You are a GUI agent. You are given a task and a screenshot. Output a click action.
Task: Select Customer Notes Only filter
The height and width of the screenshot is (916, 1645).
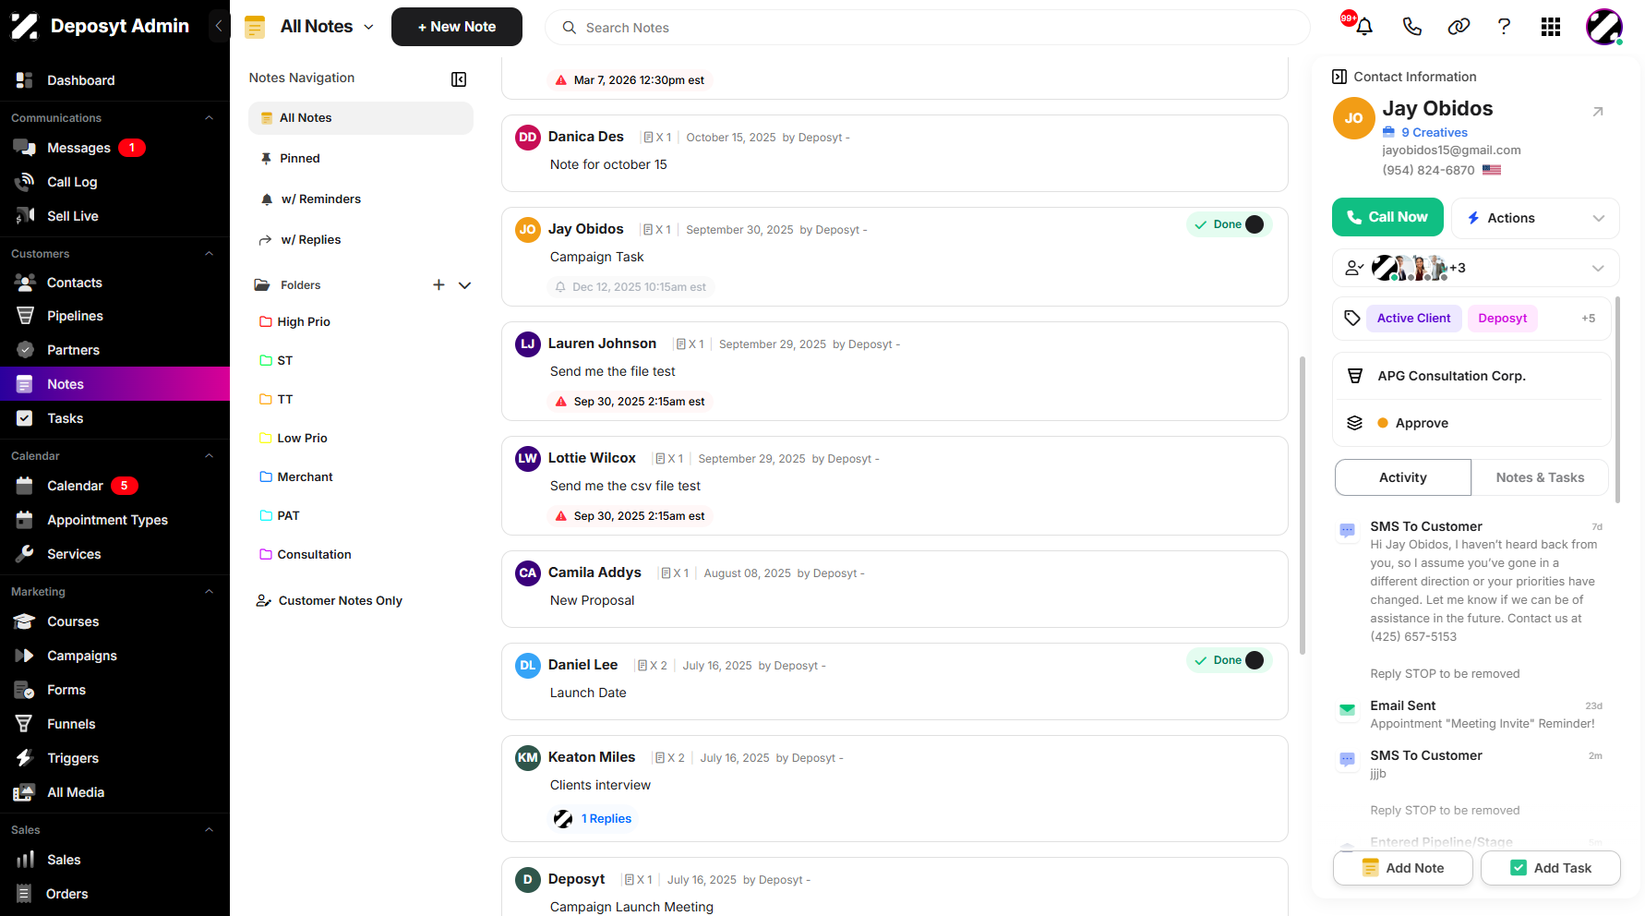[341, 601]
